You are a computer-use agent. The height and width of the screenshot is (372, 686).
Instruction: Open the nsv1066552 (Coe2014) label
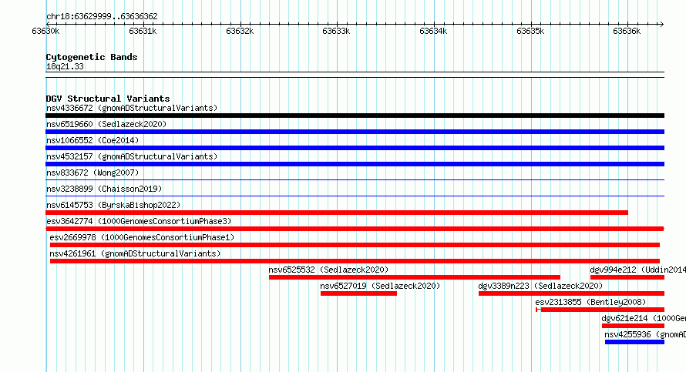92,140
